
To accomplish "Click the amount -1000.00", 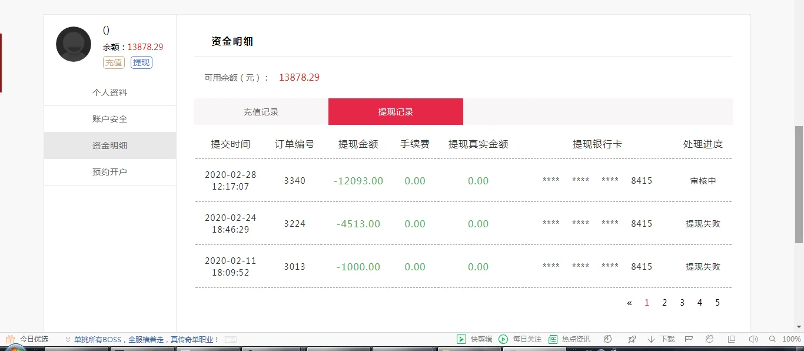I will click(358, 267).
